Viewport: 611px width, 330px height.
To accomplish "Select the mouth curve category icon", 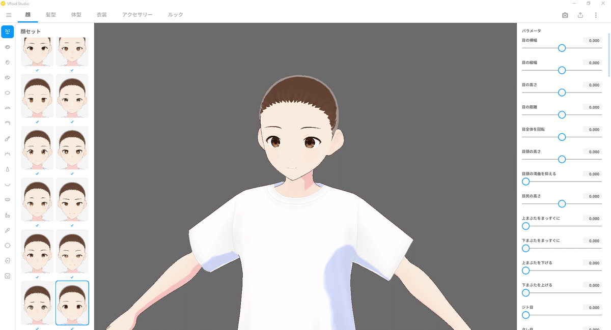I will (x=8, y=184).
